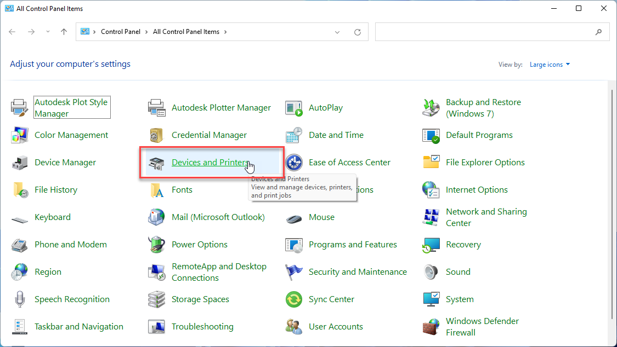Open the Recovery icon
The image size is (617, 347).
(x=431, y=245)
